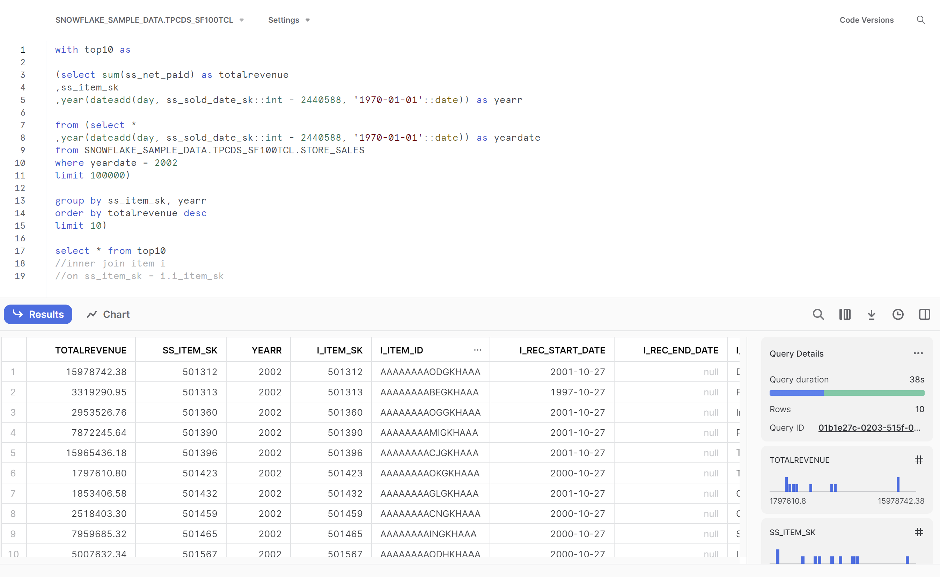Viewport: 940px width, 577px height.
Task: Select cell AAAAAAAAMIGKHAAA
Action: tap(431, 433)
